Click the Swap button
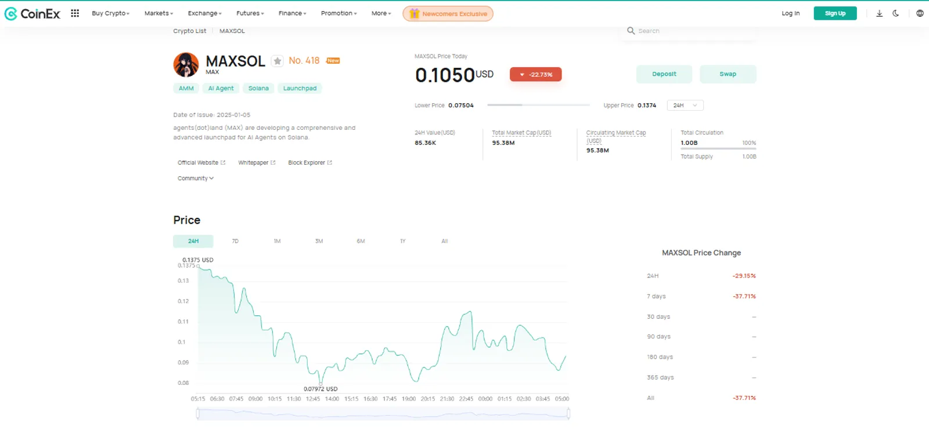The width and height of the screenshot is (929, 433). pyautogui.click(x=728, y=74)
